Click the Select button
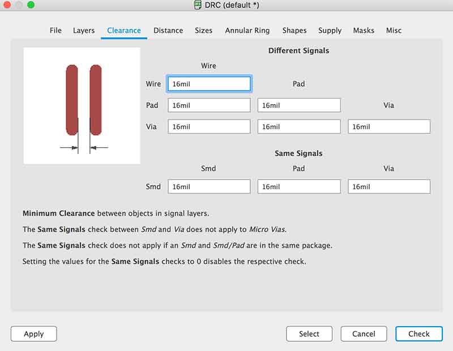The image size is (453, 351). pos(309,334)
